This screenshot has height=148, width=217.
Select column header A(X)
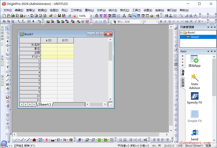point(49,40)
